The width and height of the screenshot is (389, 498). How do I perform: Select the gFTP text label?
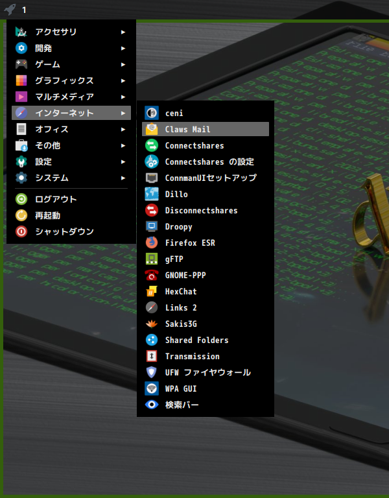pos(174,259)
